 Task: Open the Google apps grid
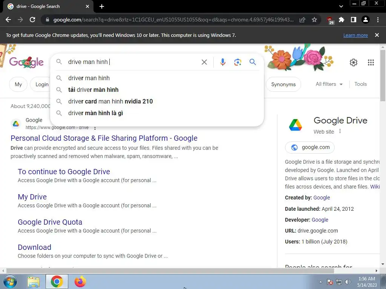click(x=371, y=62)
